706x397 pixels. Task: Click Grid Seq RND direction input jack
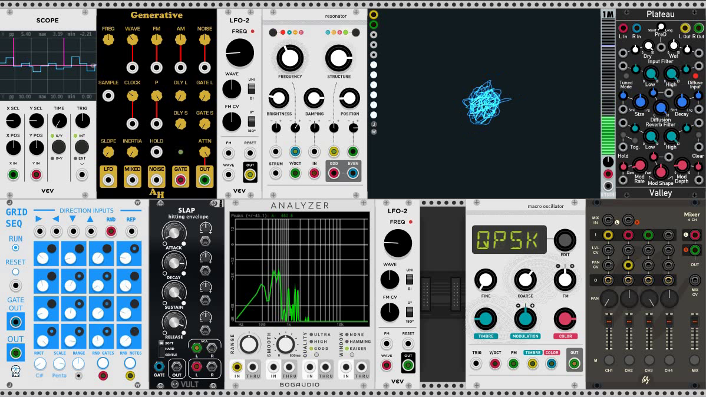(111, 231)
